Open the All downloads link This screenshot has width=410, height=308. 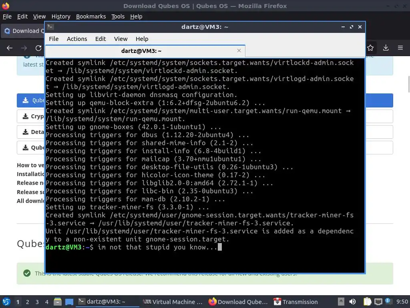pos(30,201)
